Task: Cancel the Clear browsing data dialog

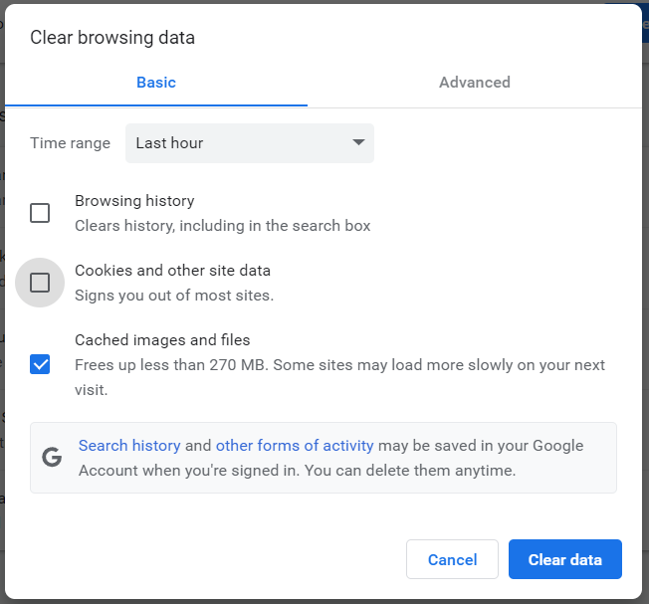Action: click(452, 559)
